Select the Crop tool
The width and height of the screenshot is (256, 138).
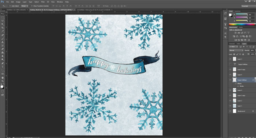point(3,28)
